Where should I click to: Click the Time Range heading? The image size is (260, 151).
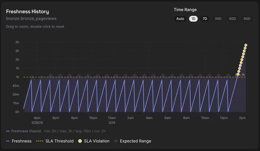point(185,10)
